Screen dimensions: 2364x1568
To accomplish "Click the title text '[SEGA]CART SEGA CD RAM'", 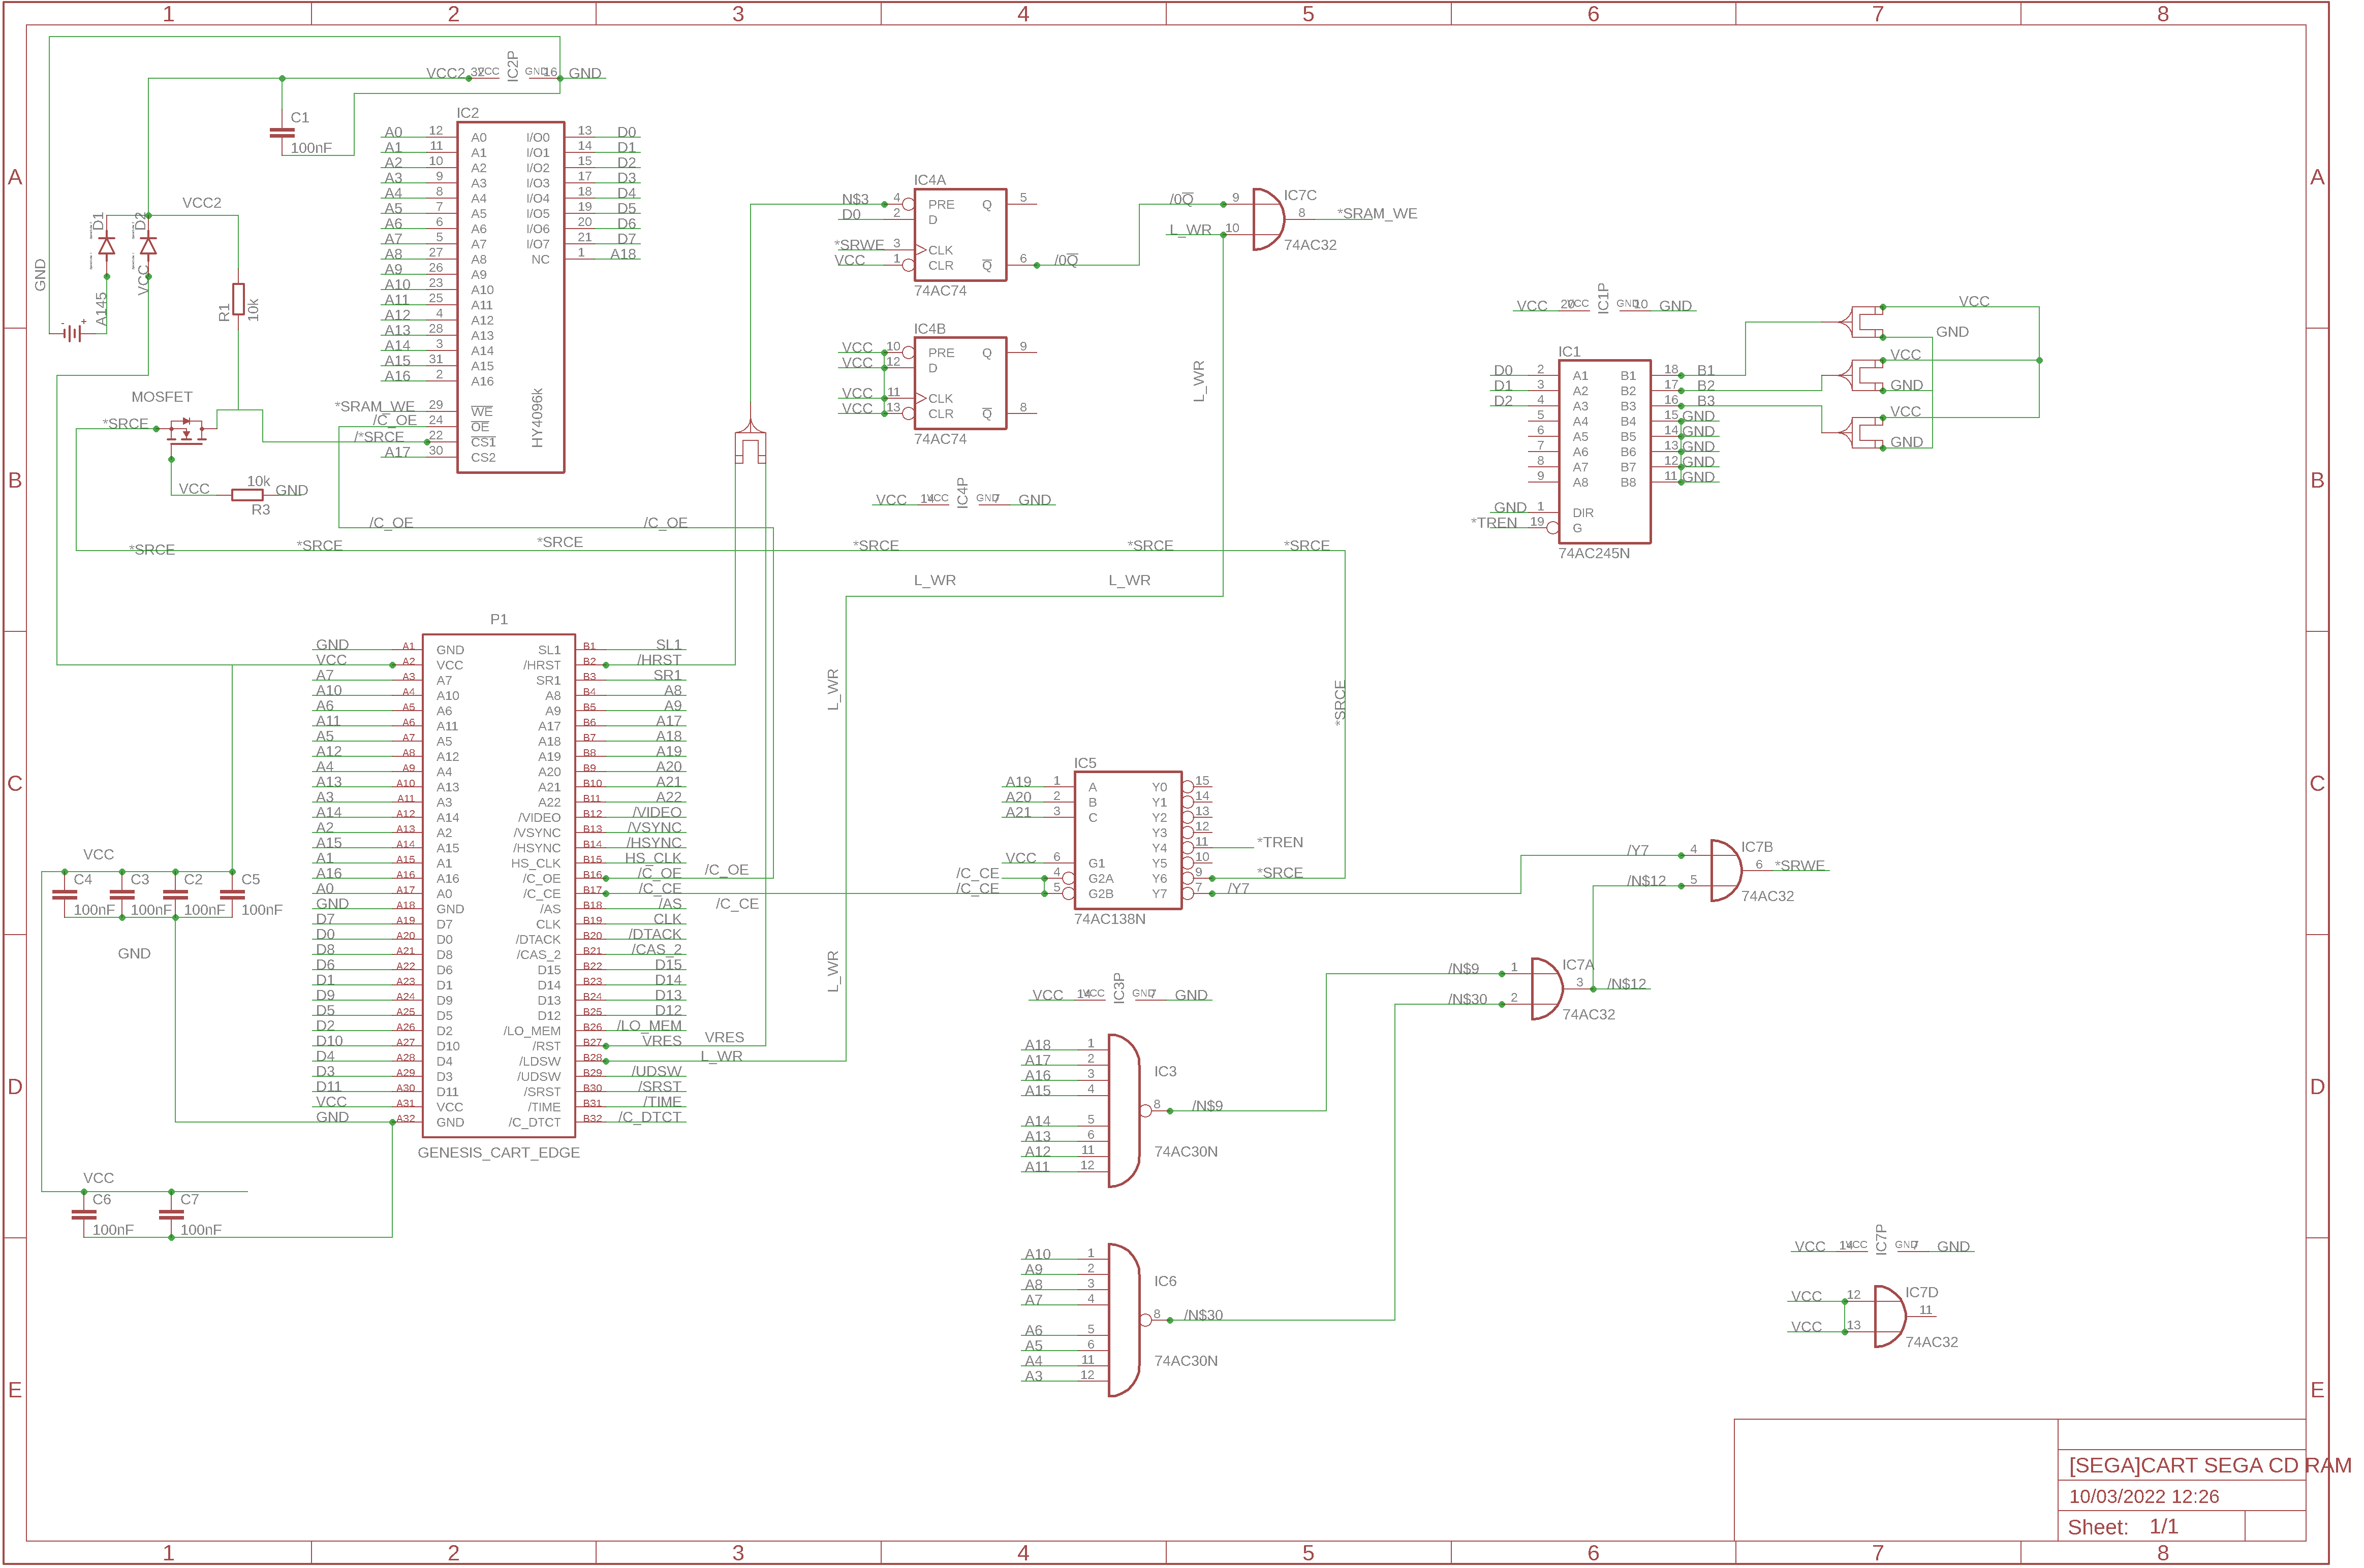I will point(2209,1465).
